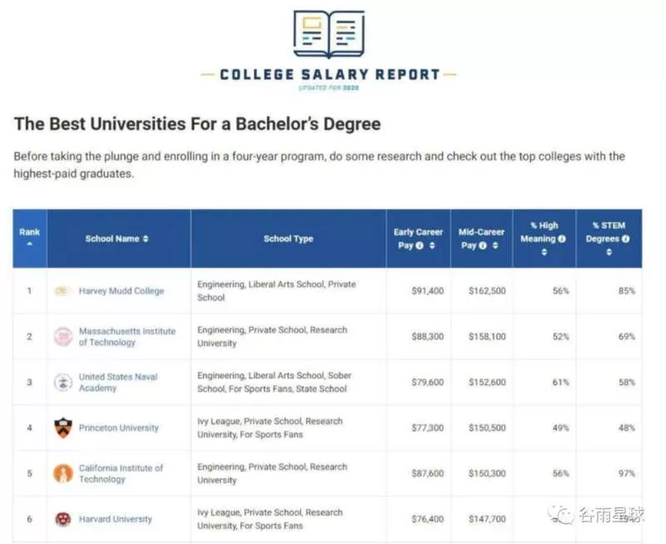Open the Harvey Mudd College link
Image resolution: width=666 pixels, height=544 pixels.
pos(122,291)
